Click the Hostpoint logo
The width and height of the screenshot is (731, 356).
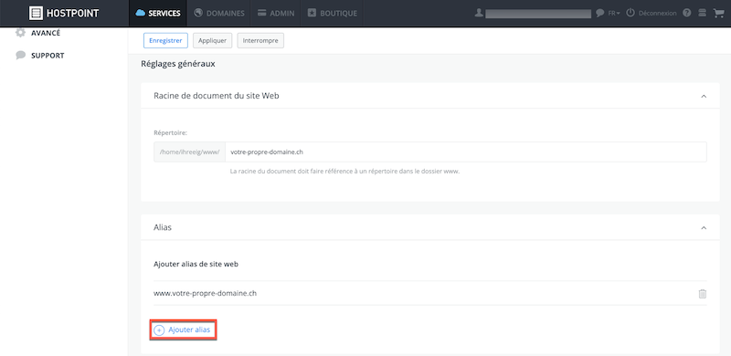(64, 13)
